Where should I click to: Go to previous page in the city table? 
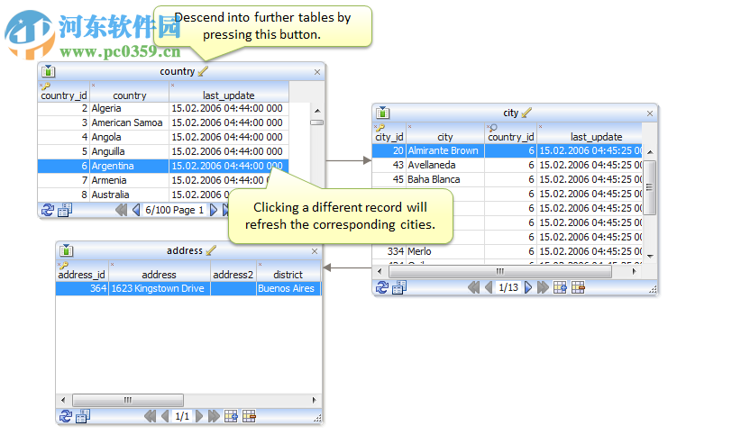click(x=489, y=287)
